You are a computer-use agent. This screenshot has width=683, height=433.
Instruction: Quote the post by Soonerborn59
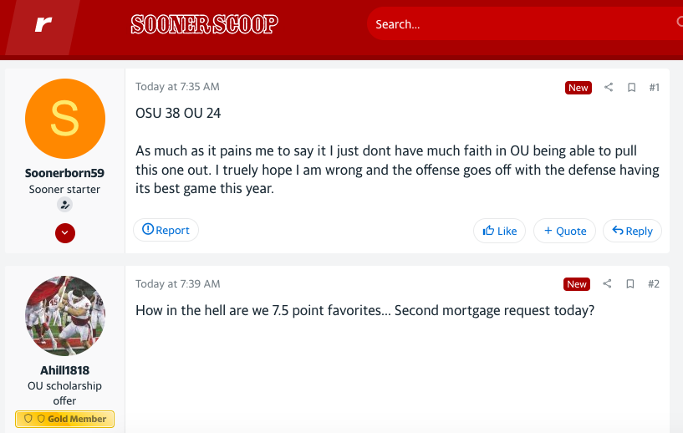pos(564,231)
